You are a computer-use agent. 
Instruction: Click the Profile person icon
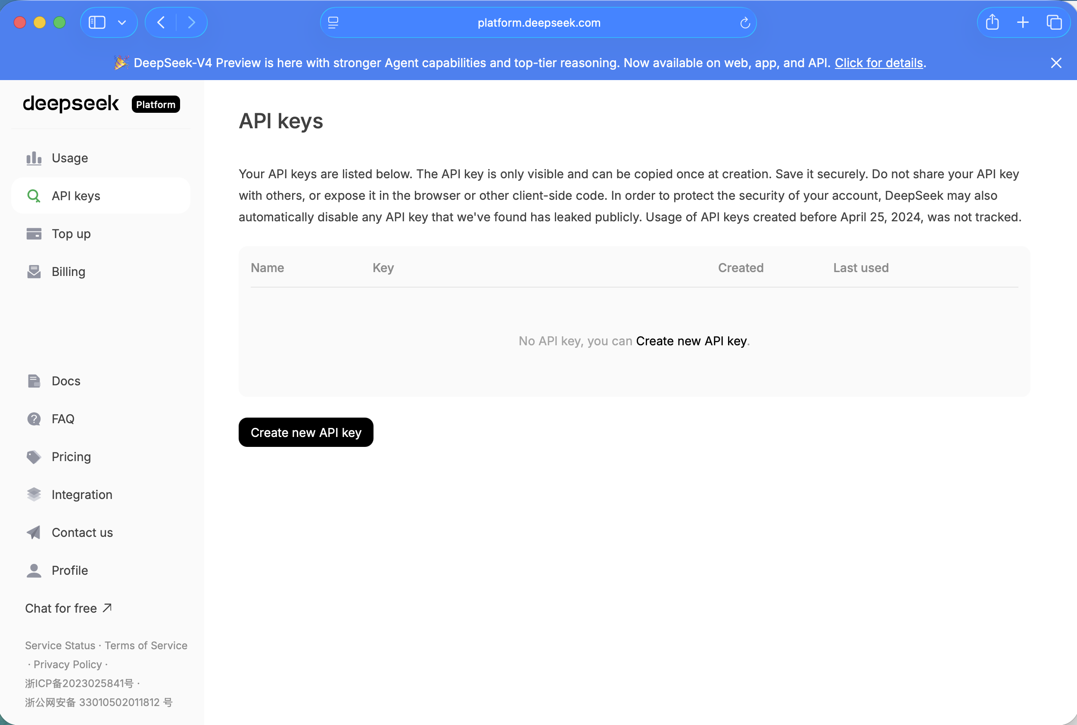[x=34, y=570]
